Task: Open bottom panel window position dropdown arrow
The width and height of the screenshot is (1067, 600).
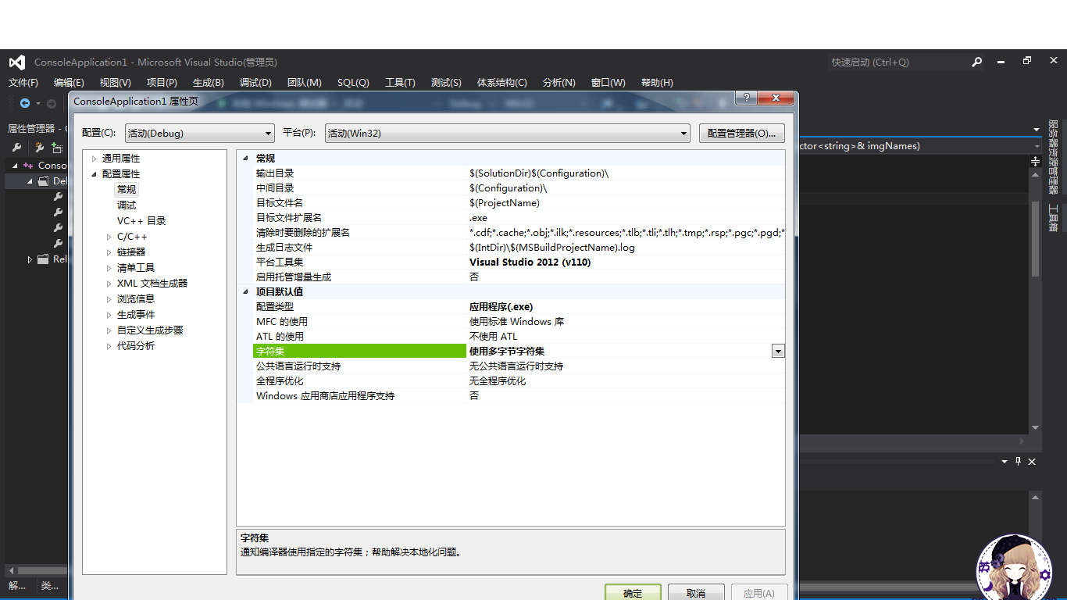Action: (x=1005, y=462)
